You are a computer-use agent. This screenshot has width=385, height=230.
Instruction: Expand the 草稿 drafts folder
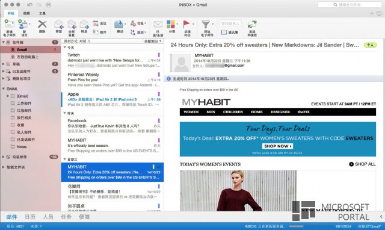(4, 64)
